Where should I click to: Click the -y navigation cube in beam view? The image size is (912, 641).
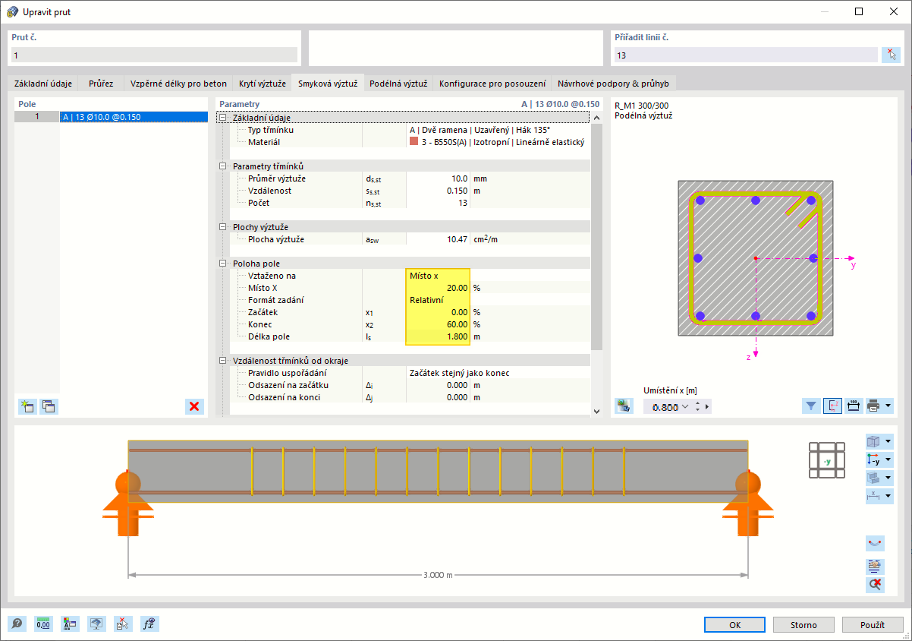[826, 461]
